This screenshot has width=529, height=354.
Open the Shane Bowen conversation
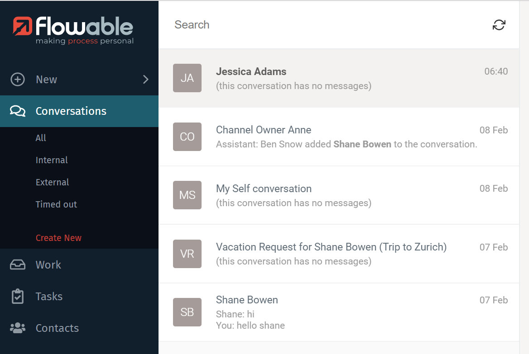point(317,312)
